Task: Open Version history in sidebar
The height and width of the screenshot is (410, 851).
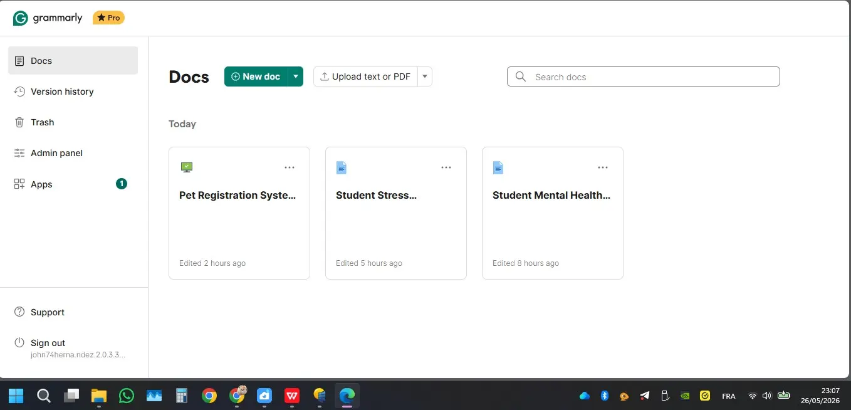Action: pyautogui.click(x=73, y=92)
